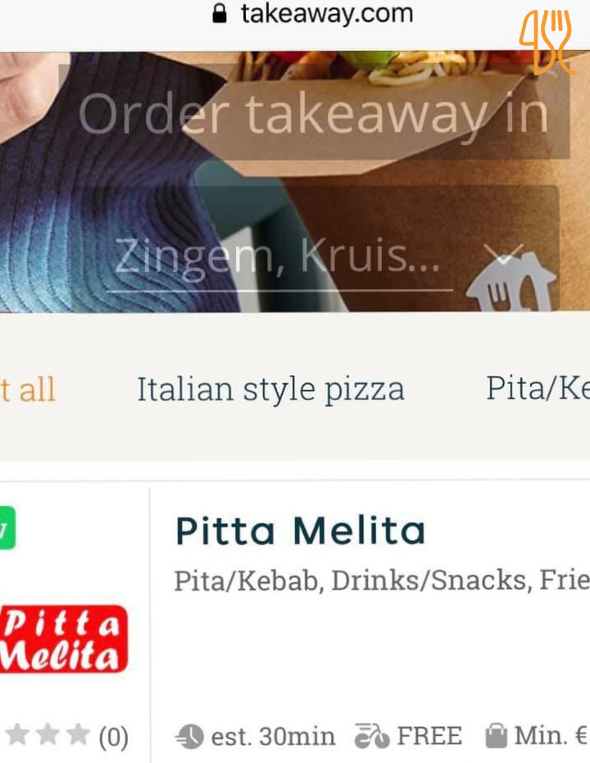The width and height of the screenshot is (590, 763).
Task: Expand the location dropdown chevron
Action: pos(503,253)
